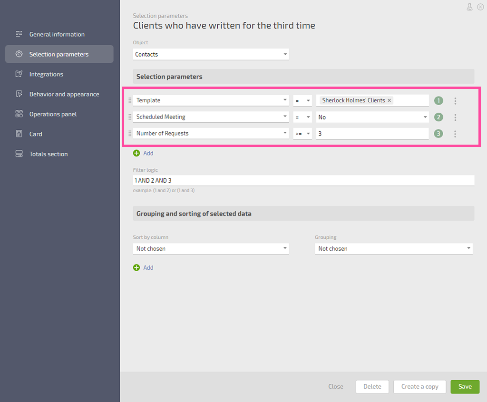The width and height of the screenshot is (487, 402).
Task: Click the drag handle of Scheduled Meeting row
Action: click(x=130, y=117)
